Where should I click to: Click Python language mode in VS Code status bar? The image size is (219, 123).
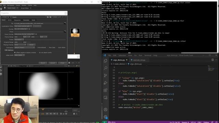click(206, 122)
